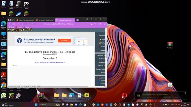Click the address bar ru-minecraft.ru

30,24
